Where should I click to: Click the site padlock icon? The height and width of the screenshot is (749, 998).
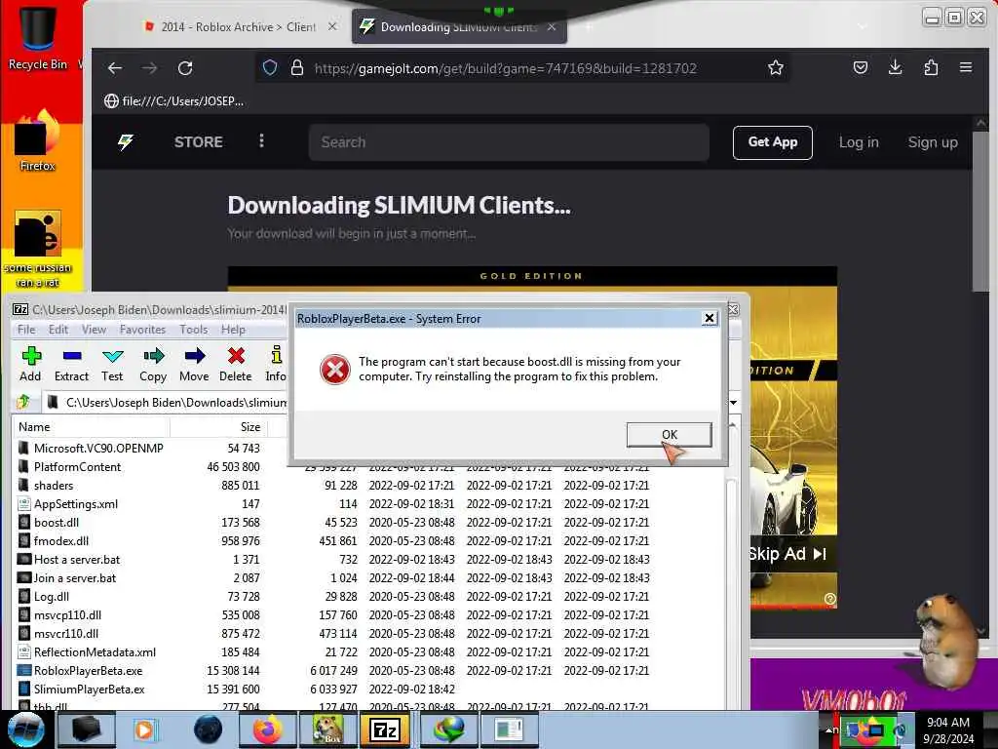(296, 67)
